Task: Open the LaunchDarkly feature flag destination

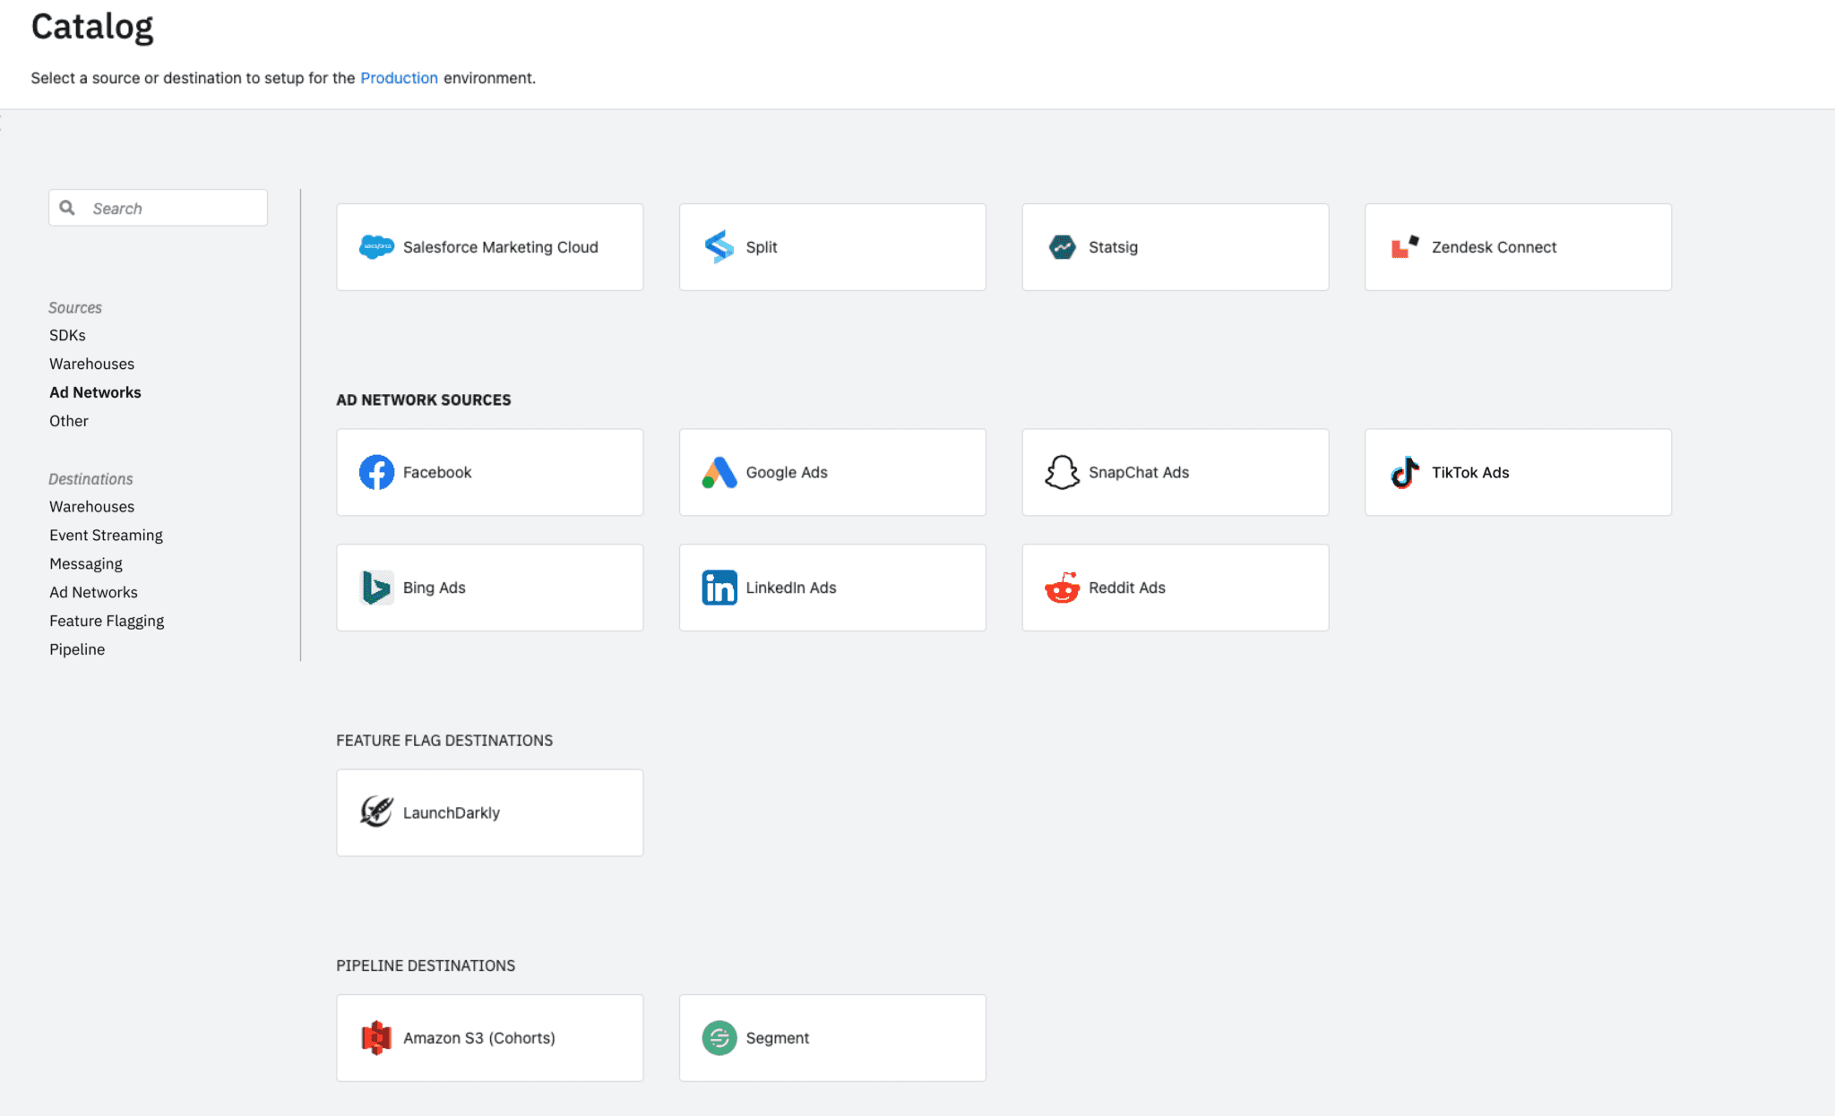Action: tap(489, 812)
